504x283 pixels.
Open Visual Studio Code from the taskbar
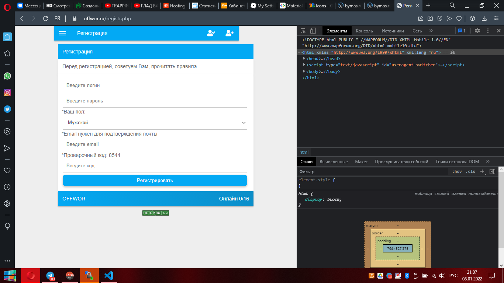108,276
